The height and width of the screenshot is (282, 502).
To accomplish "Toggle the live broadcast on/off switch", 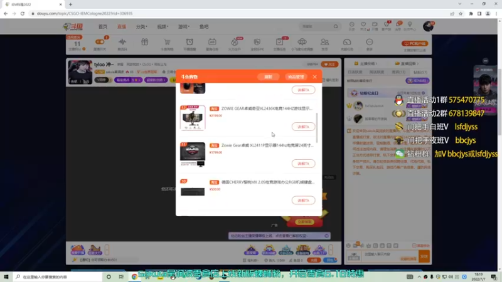I will coord(100,43).
